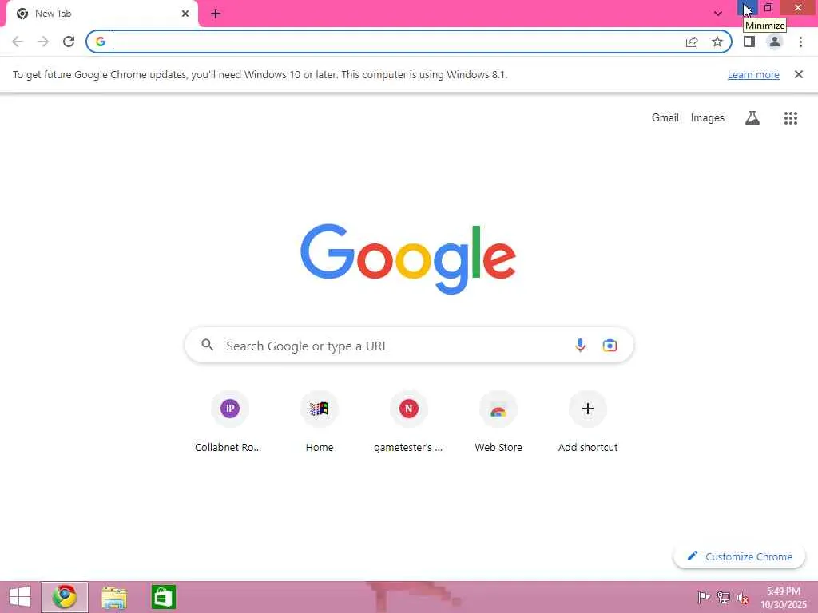The width and height of the screenshot is (818, 613).
Task: Open the gametester's shortcut tile
Action: click(408, 421)
